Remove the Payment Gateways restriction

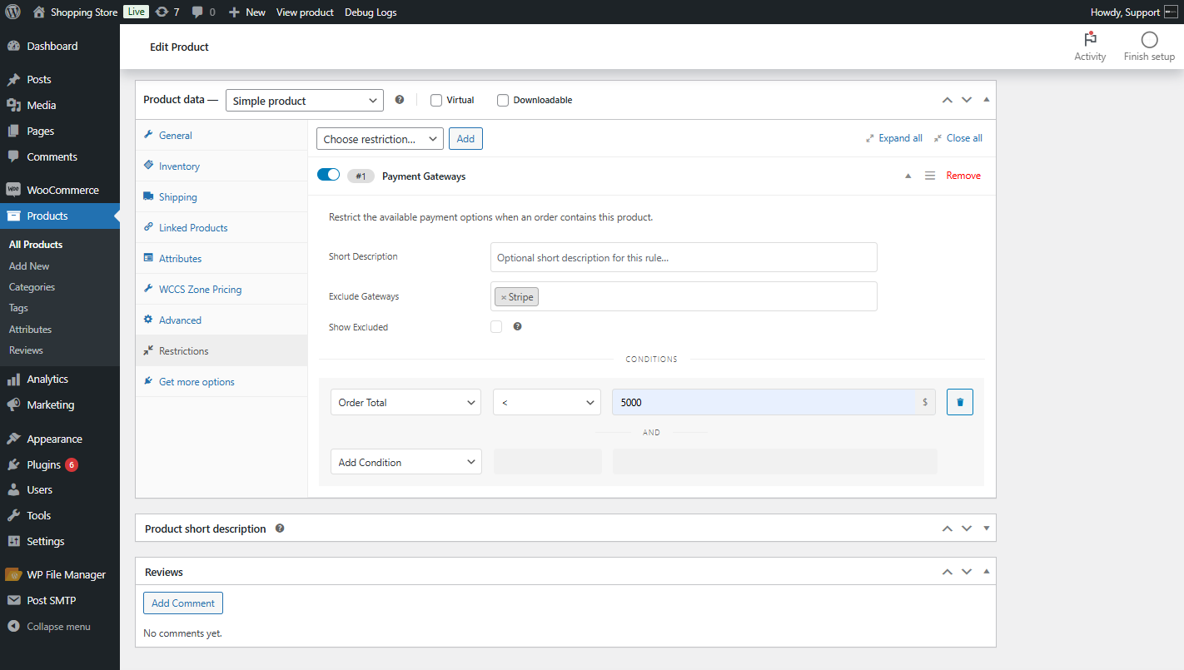coord(963,176)
